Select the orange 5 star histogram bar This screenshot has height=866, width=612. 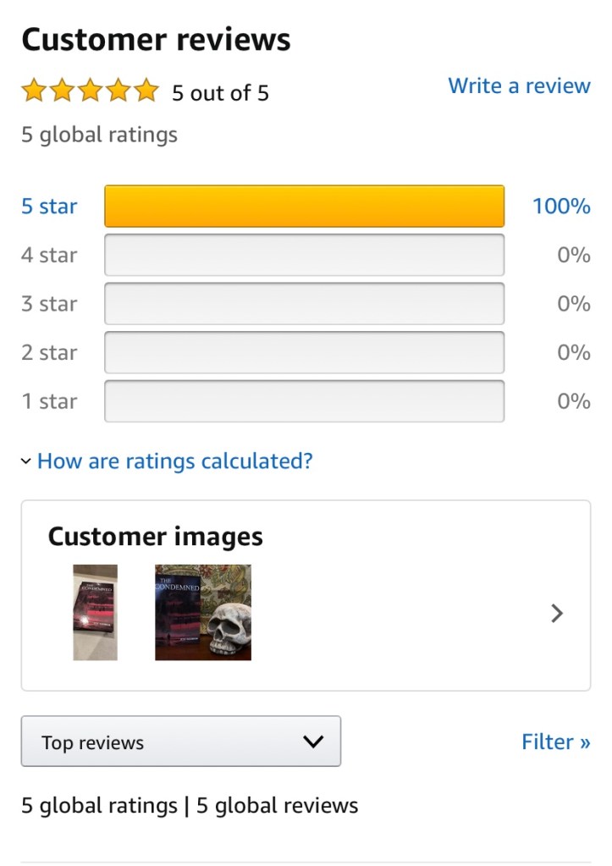(304, 207)
